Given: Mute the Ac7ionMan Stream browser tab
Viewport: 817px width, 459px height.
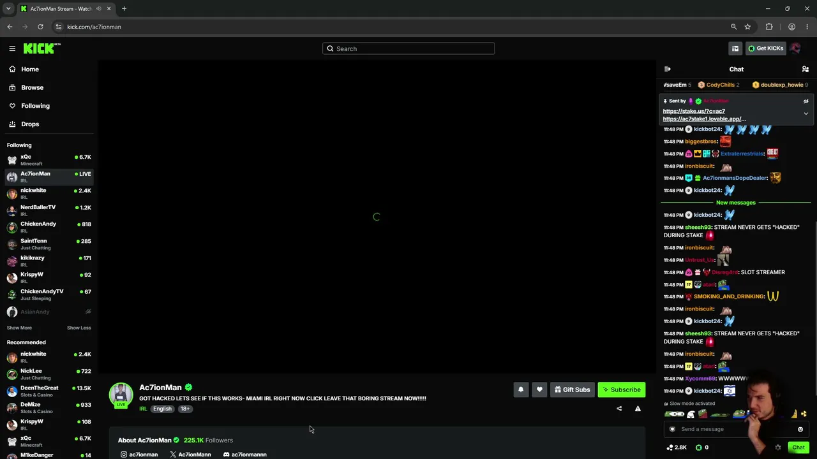Looking at the screenshot, I should pyautogui.click(x=98, y=9).
